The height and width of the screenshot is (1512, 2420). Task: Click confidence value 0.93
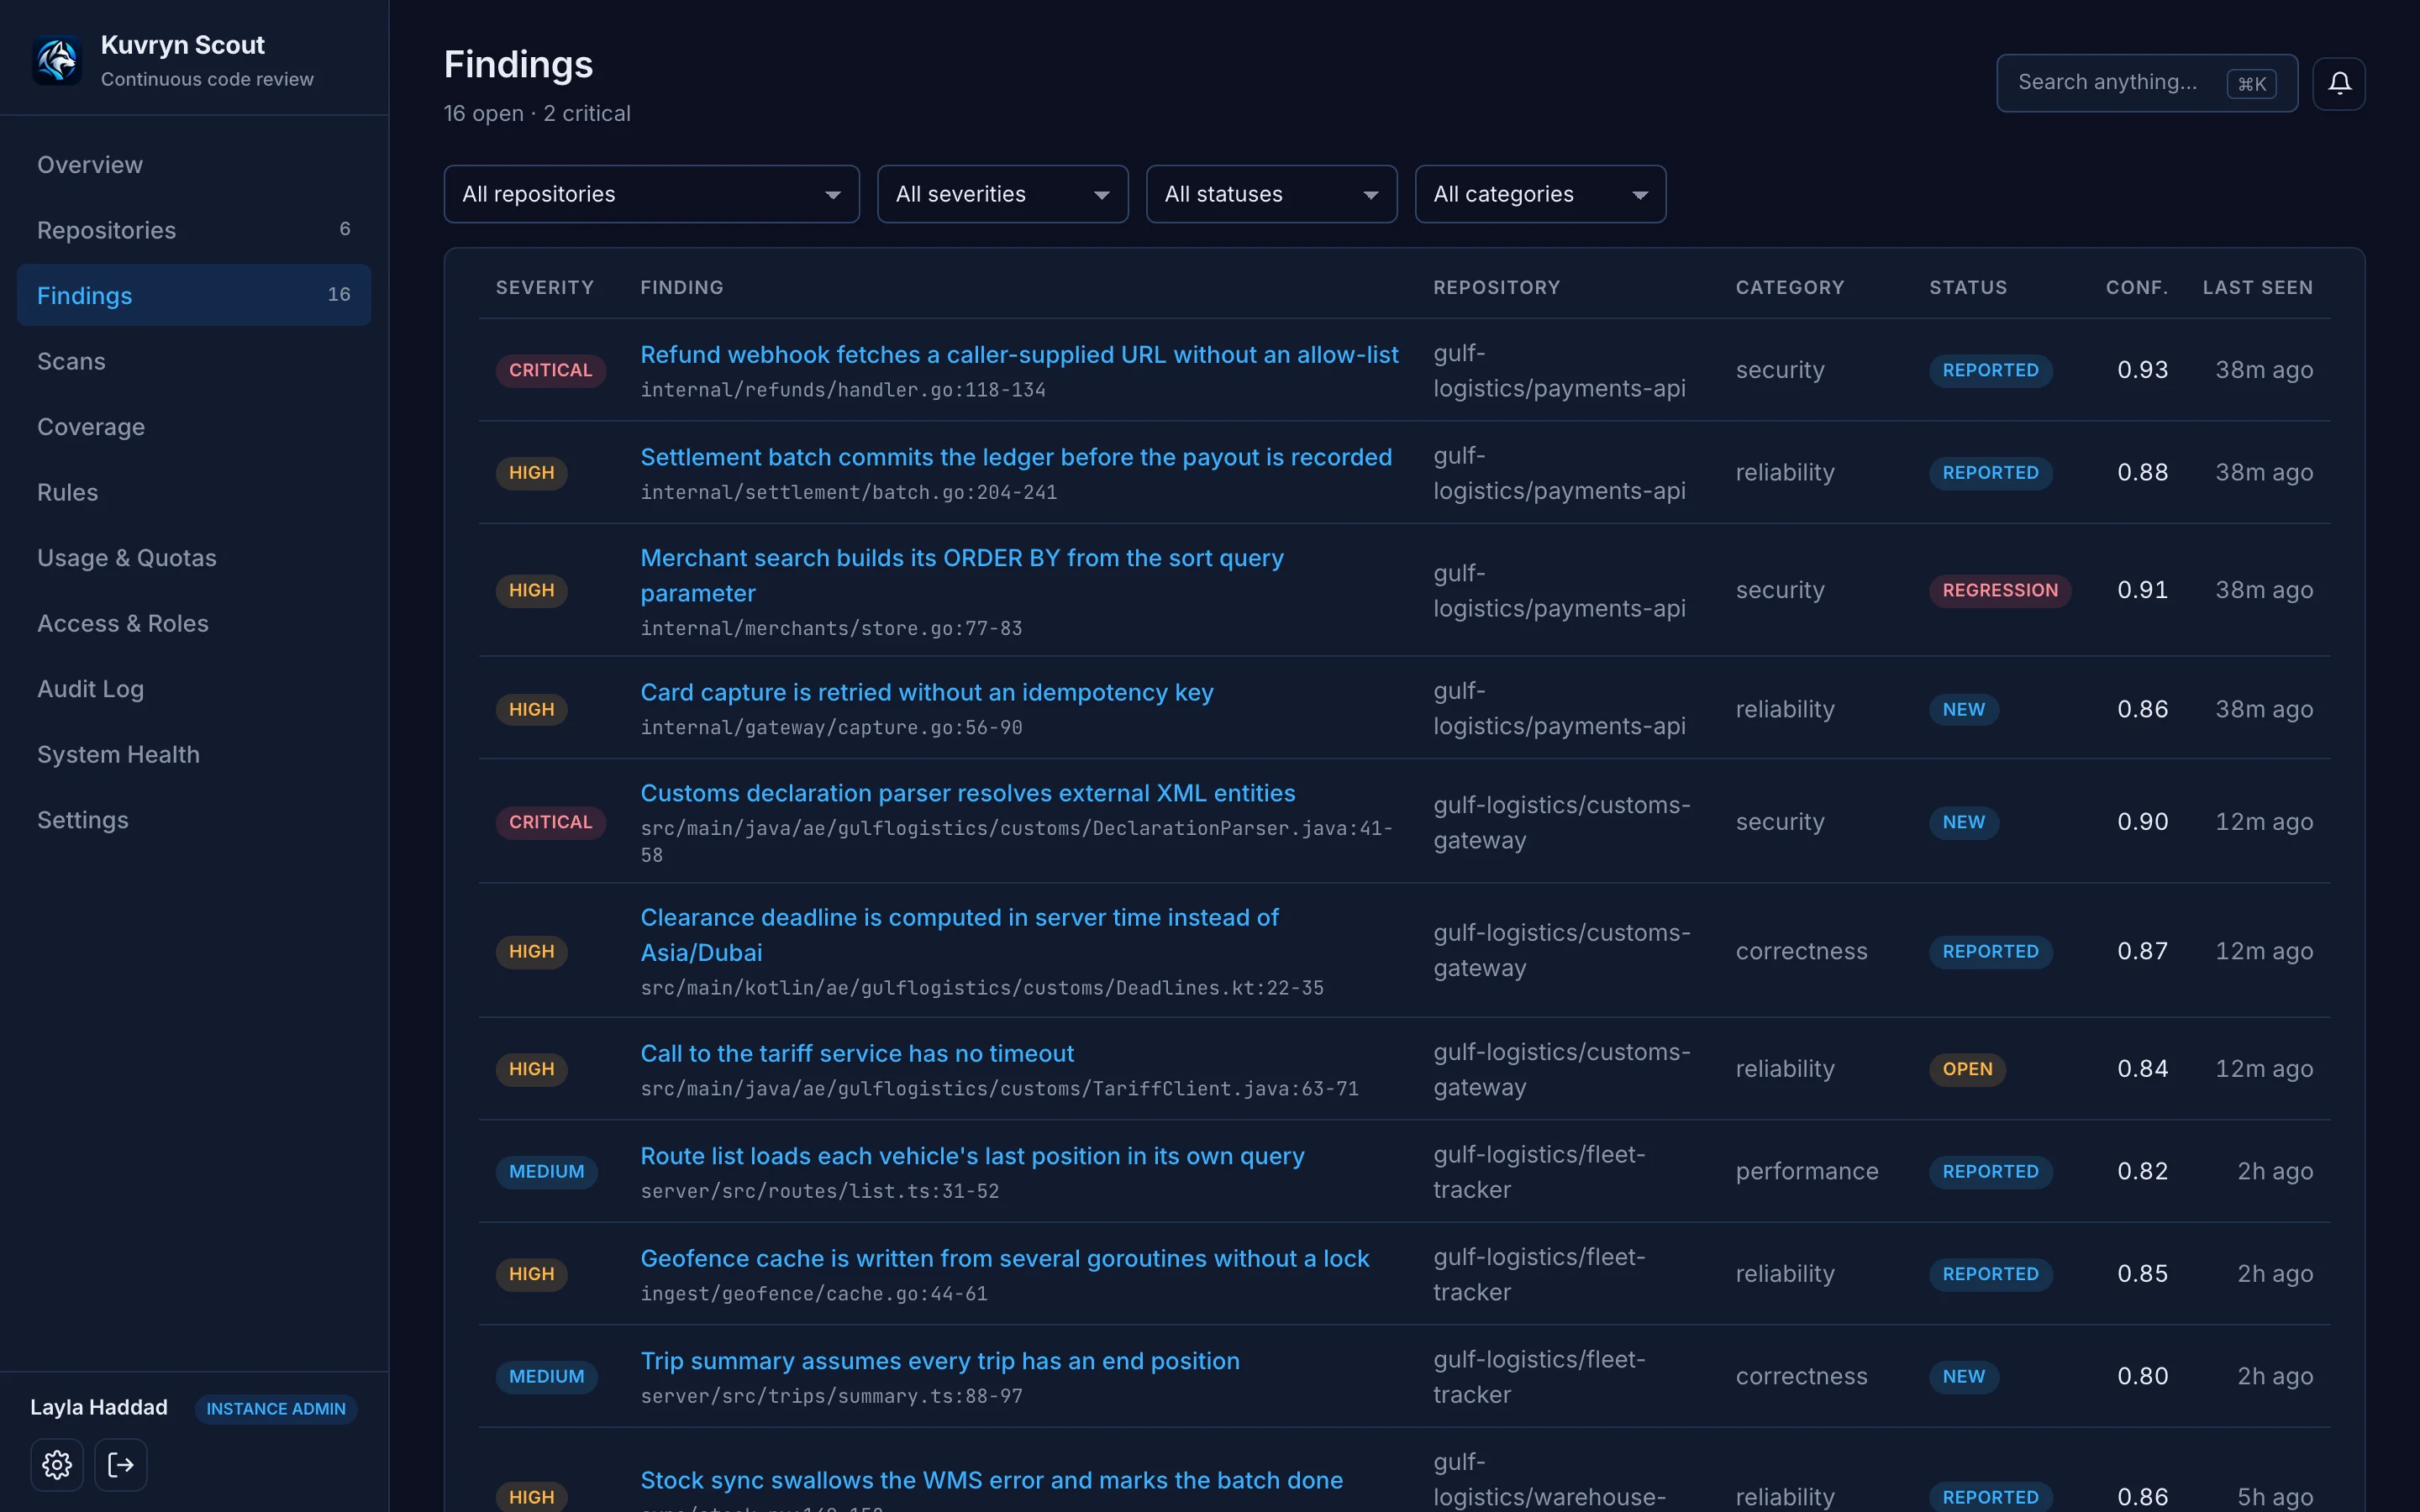(2142, 370)
